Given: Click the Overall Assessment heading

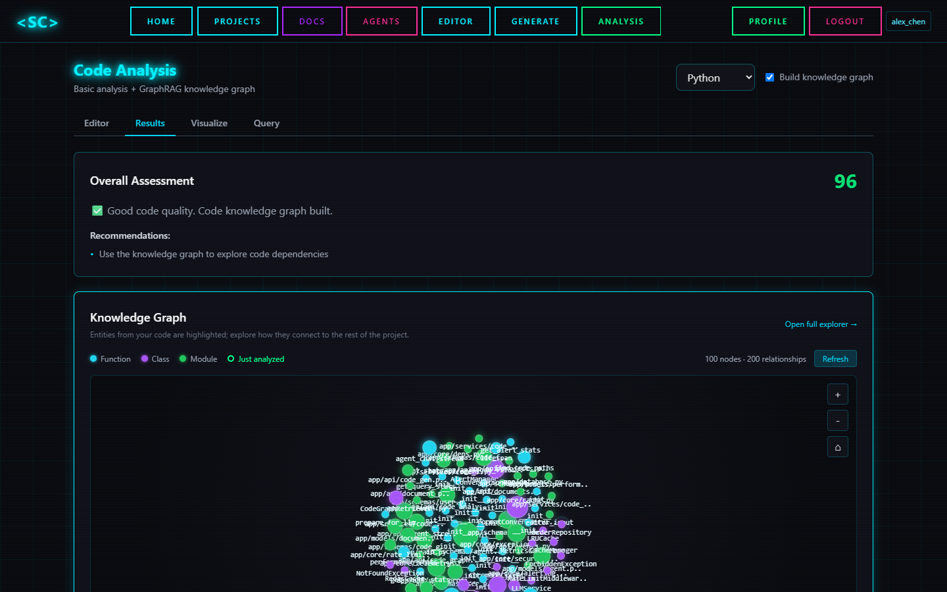Looking at the screenshot, I should click(x=142, y=181).
